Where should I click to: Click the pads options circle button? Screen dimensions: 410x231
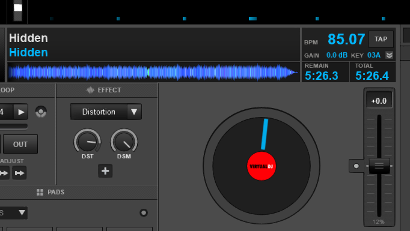click(x=144, y=213)
